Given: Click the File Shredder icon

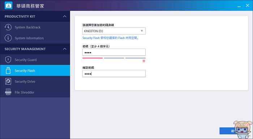Looking at the screenshot, I should (8, 92).
